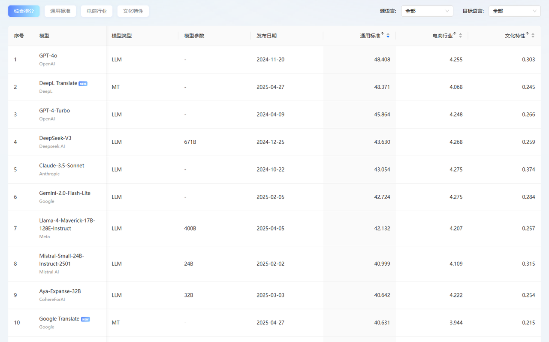Click the NEW badge beside Google Translate
The width and height of the screenshot is (549, 342).
[85, 319]
